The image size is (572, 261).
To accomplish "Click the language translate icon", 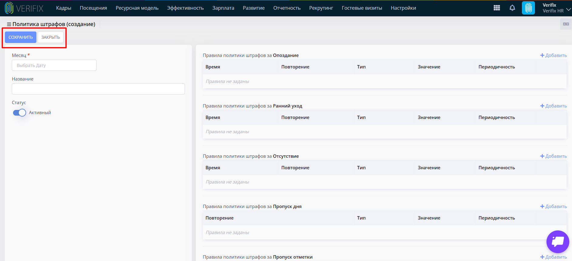I will point(566,24).
